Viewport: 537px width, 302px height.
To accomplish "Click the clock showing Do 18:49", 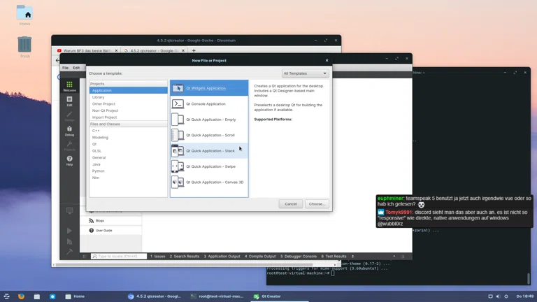I will click(x=524, y=296).
